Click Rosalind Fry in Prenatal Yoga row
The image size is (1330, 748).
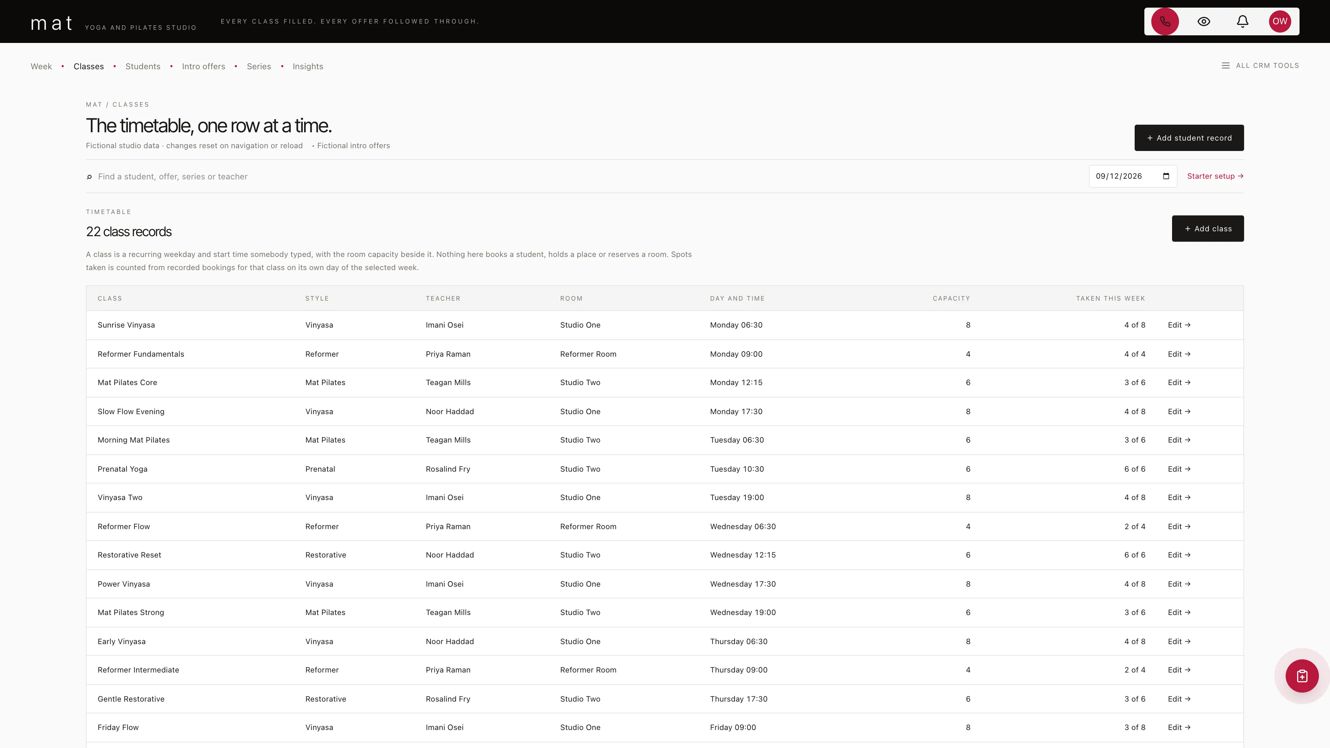coord(447,469)
